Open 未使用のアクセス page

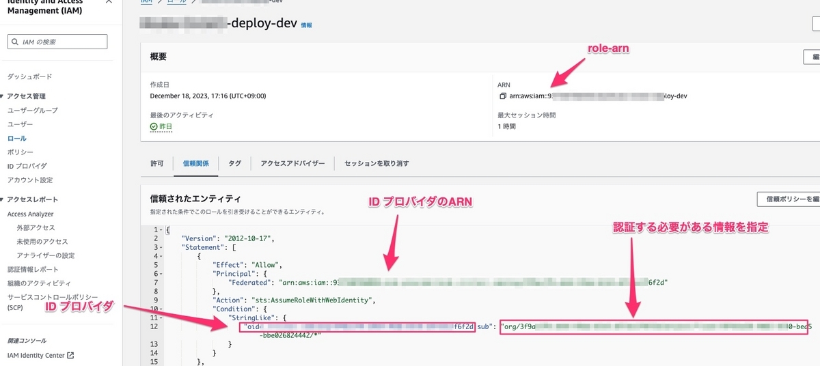point(42,241)
